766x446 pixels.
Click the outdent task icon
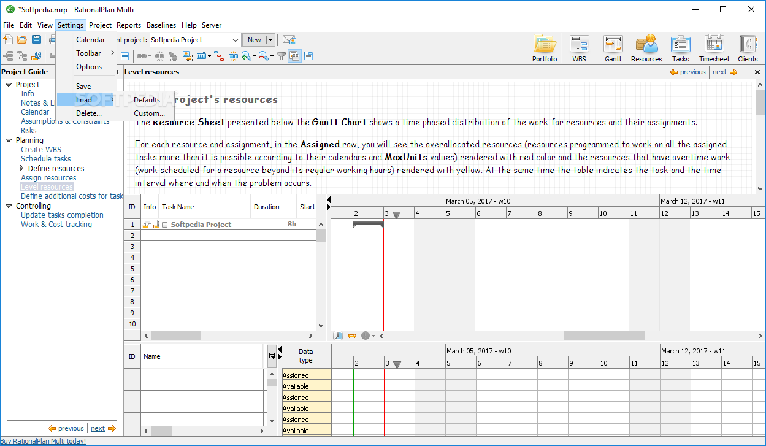tap(22, 56)
